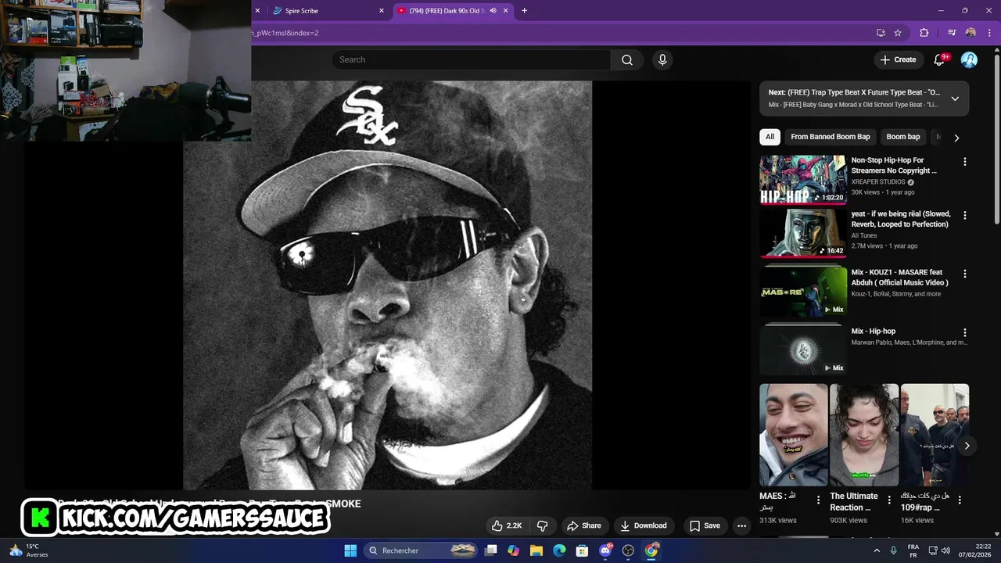Open Task View on the taskbar
Screen dimensions: 1001x563
(x=491, y=550)
